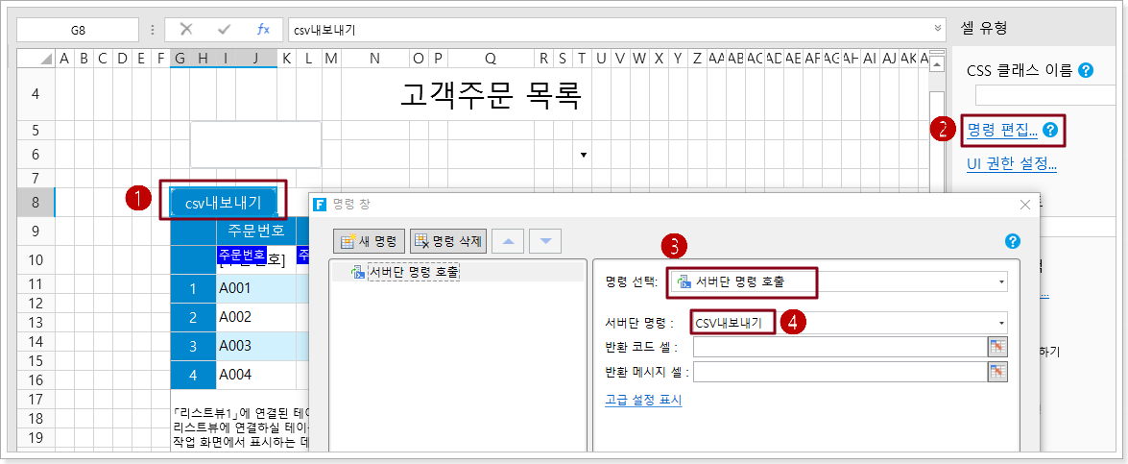Click the confirm checkmark in formula bar
1128x464 pixels.
tap(225, 30)
